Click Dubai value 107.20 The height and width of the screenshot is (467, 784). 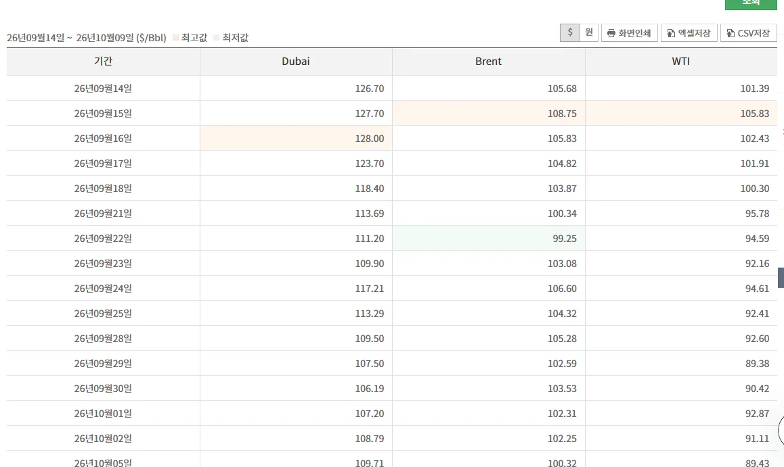pyautogui.click(x=370, y=413)
